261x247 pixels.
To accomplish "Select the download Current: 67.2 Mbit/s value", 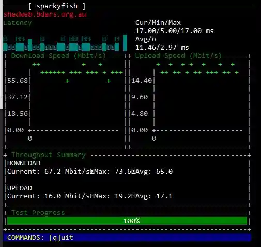I will tap(49, 172).
